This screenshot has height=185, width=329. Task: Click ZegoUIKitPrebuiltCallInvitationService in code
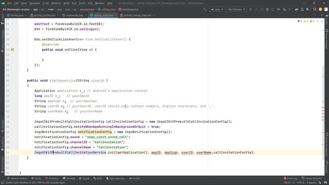[x=70, y=153]
